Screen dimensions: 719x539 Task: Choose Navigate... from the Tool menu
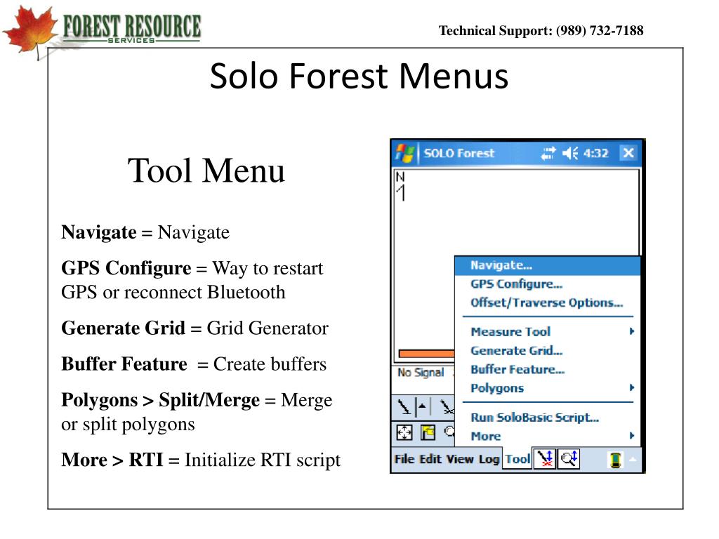pyautogui.click(x=548, y=265)
